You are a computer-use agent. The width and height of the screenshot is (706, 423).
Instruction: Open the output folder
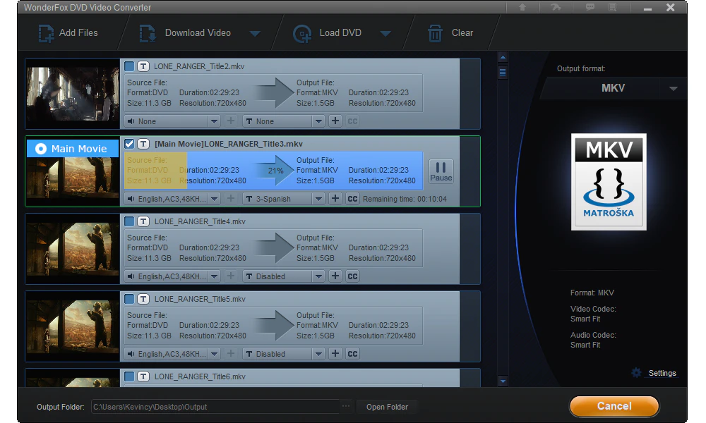click(x=387, y=407)
